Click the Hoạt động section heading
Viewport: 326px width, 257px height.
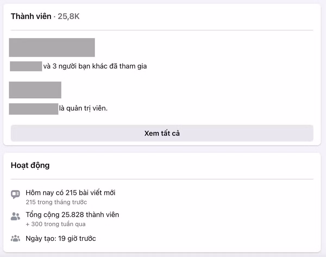30,165
